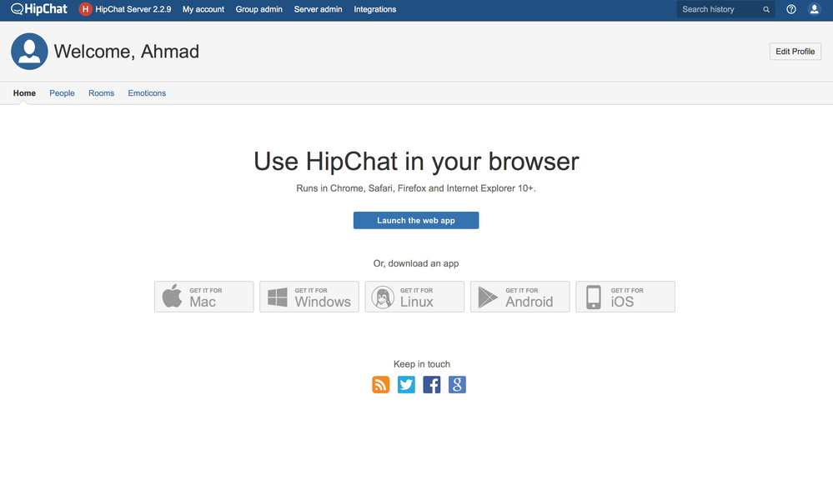Image resolution: width=833 pixels, height=480 pixels.
Task: Open the Twitter icon
Action: (x=406, y=384)
